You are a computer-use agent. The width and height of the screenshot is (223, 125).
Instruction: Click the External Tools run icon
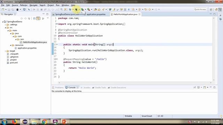click(89, 9)
